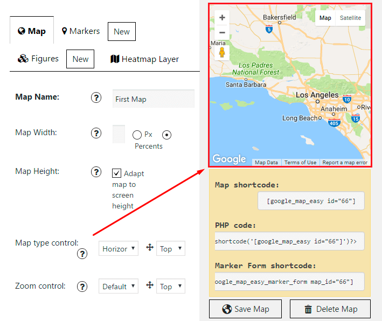Click Interstate 405 shield on map
The height and width of the screenshot is (321, 382).
[x=334, y=123]
